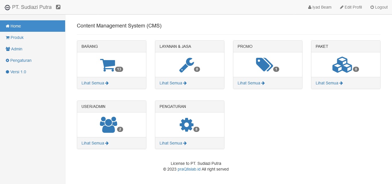View all items under Promo card
392x184 pixels.
(x=251, y=83)
